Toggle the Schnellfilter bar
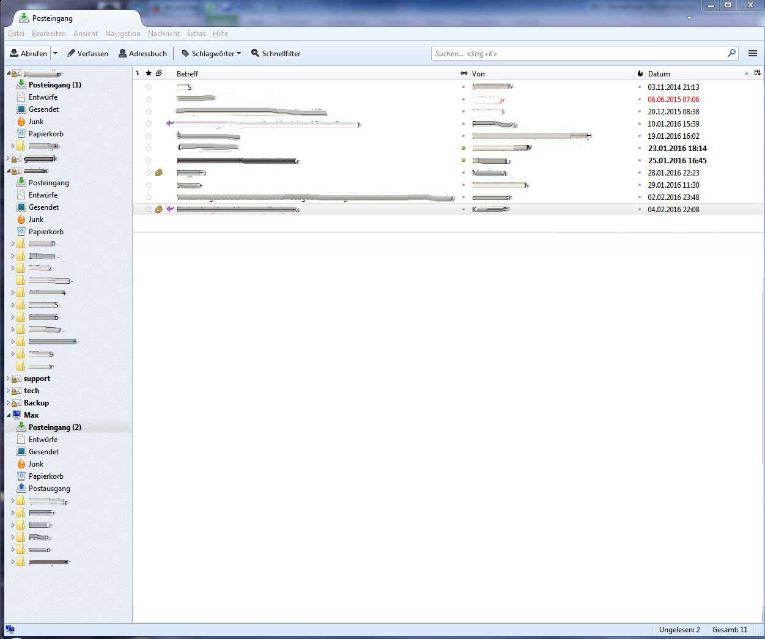 pyautogui.click(x=276, y=53)
